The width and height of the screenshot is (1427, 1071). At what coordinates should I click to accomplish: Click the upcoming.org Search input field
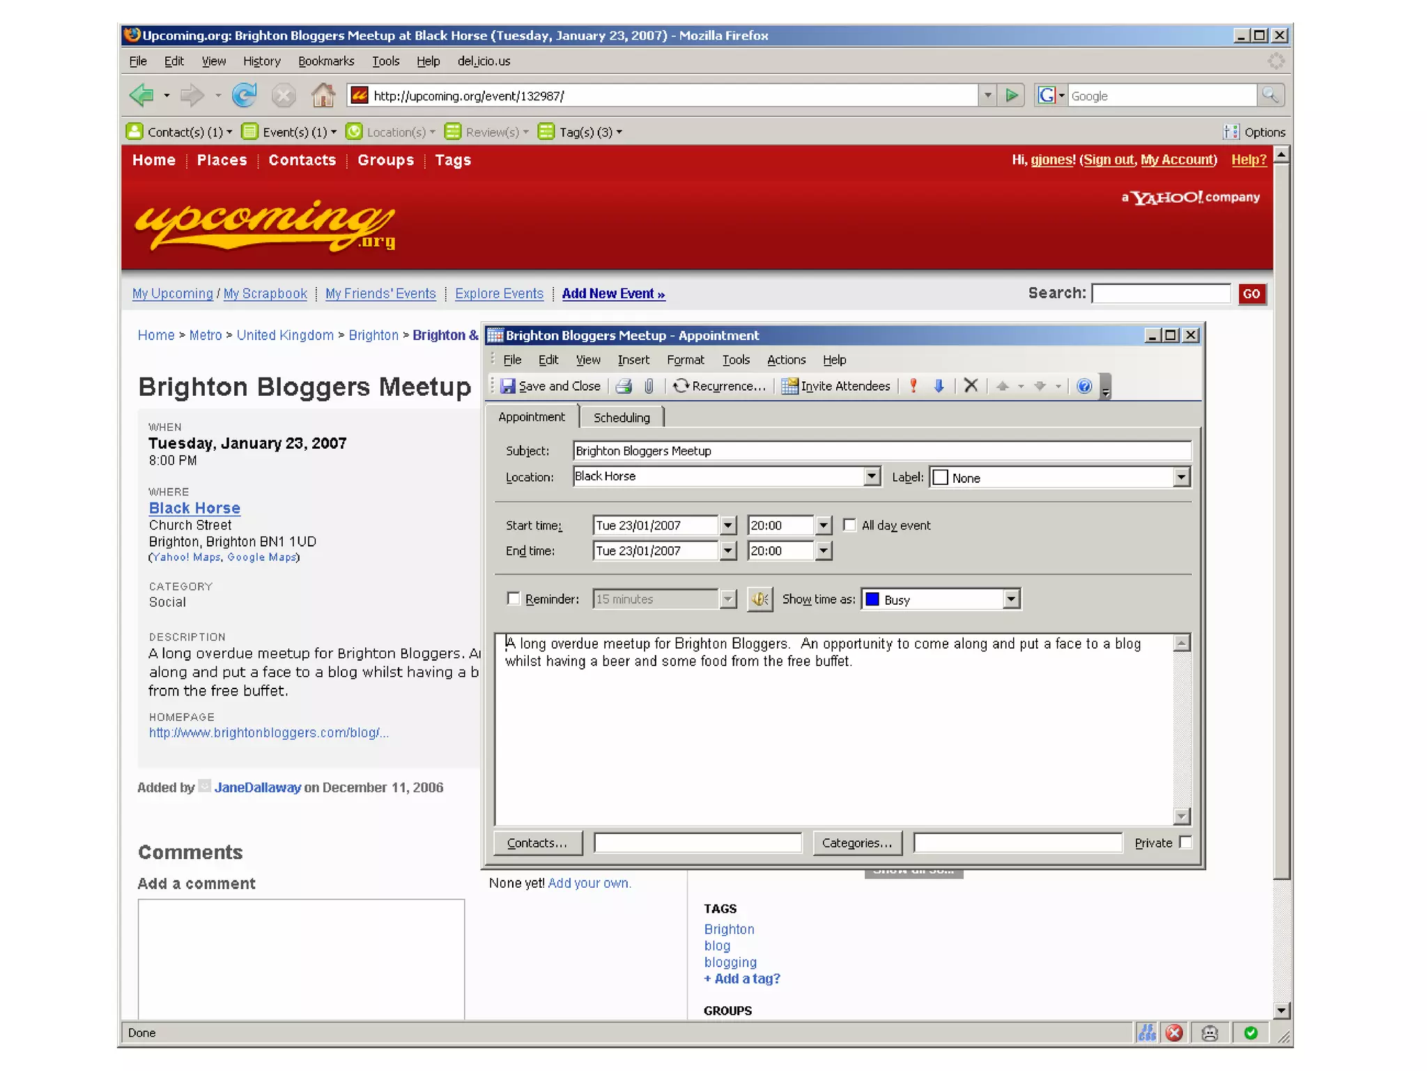[1161, 293]
